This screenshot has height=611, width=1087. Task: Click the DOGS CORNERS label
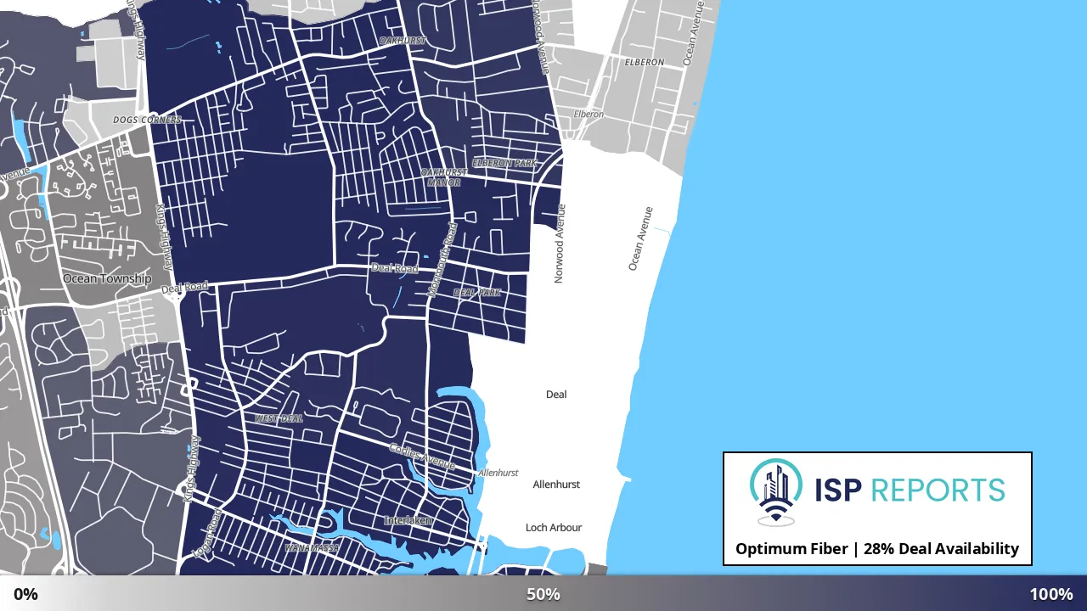(x=147, y=121)
